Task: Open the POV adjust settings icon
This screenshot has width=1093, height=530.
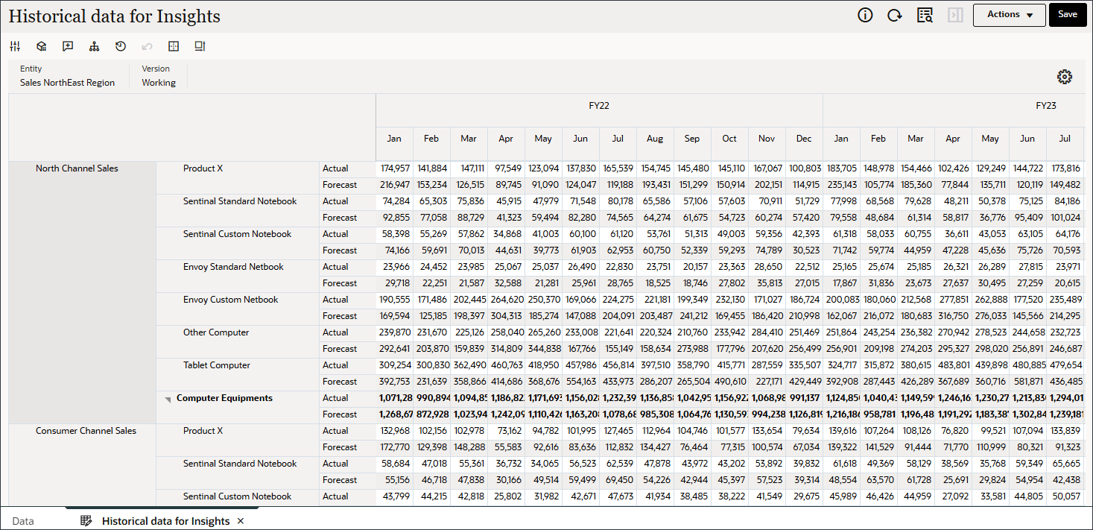Action: click(15, 46)
